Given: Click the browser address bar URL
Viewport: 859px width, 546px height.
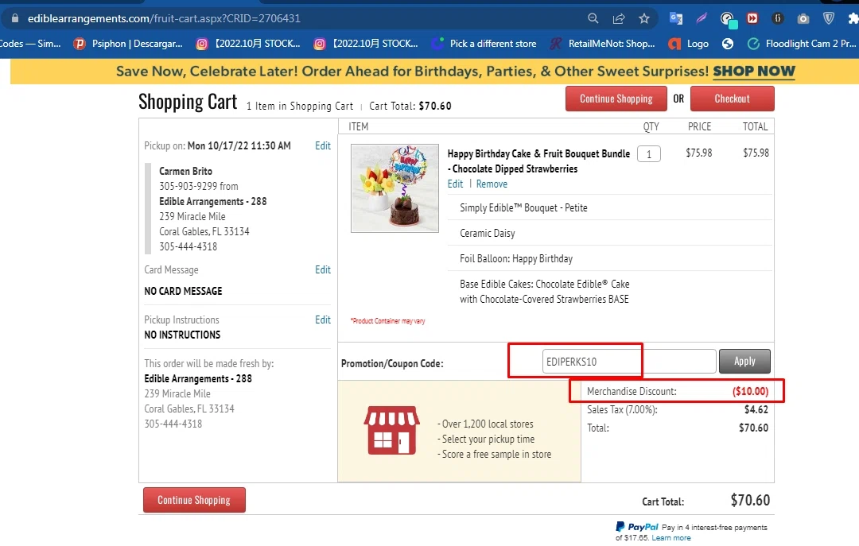Looking at the screenshot, I should click(x=164, y=18).
